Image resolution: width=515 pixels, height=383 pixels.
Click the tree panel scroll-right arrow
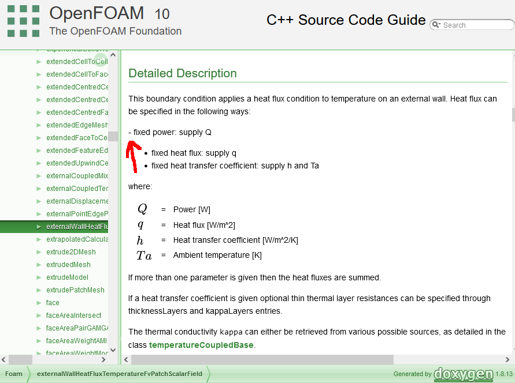point(103,360)
